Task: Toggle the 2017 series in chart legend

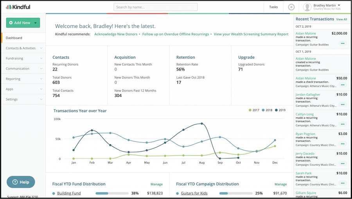Action: tap(254, 110)
